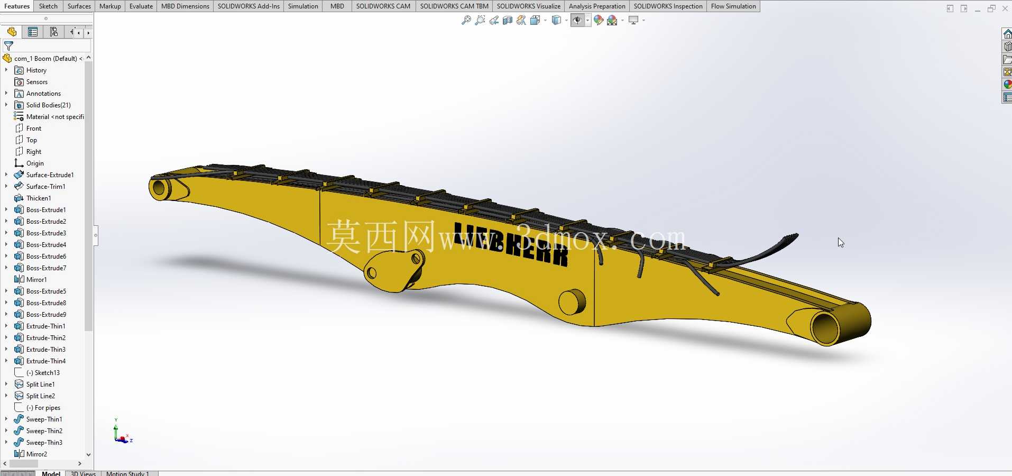Click the Display Style cube icon
Screen dimensions: 1012x476
point(556,20)
